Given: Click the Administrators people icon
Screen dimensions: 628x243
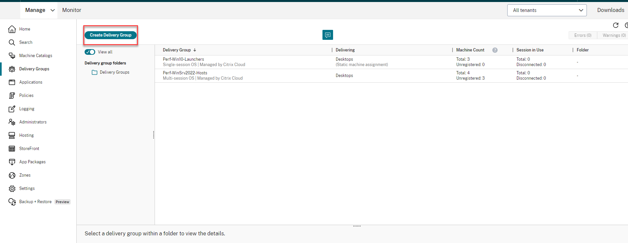Looking at the screenshot, I should click(12, 122).
